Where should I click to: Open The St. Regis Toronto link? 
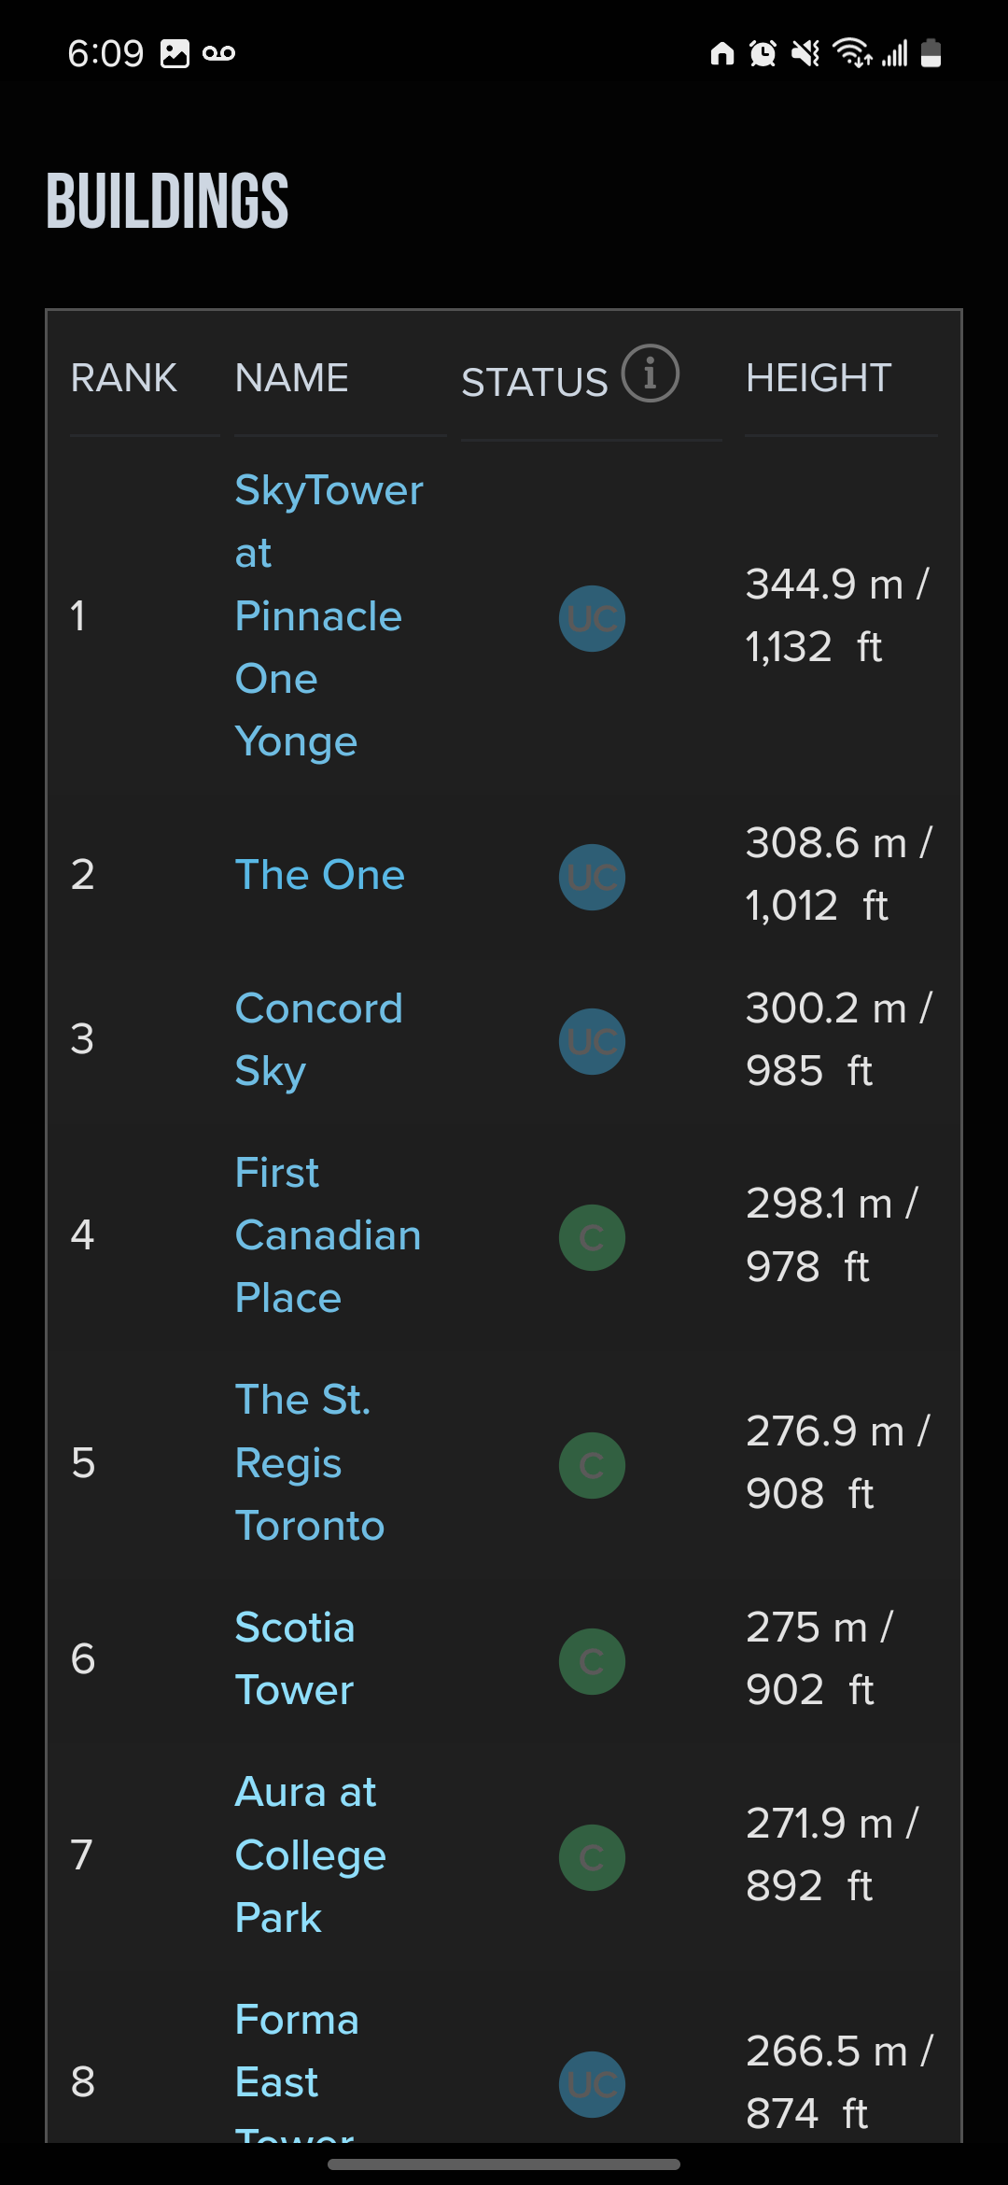pos(308,1462)
